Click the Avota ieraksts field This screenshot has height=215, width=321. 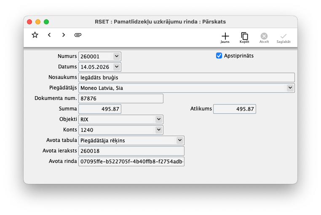(x=131, y=151)
